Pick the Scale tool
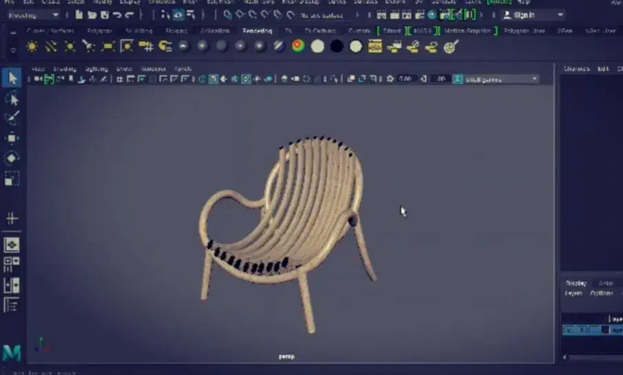The height and width of the screenshot is (375, 623). pyautogui.click(x=12, y=179)
